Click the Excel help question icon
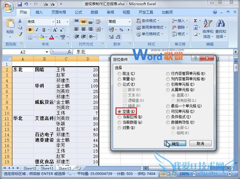 coord(215,12)
